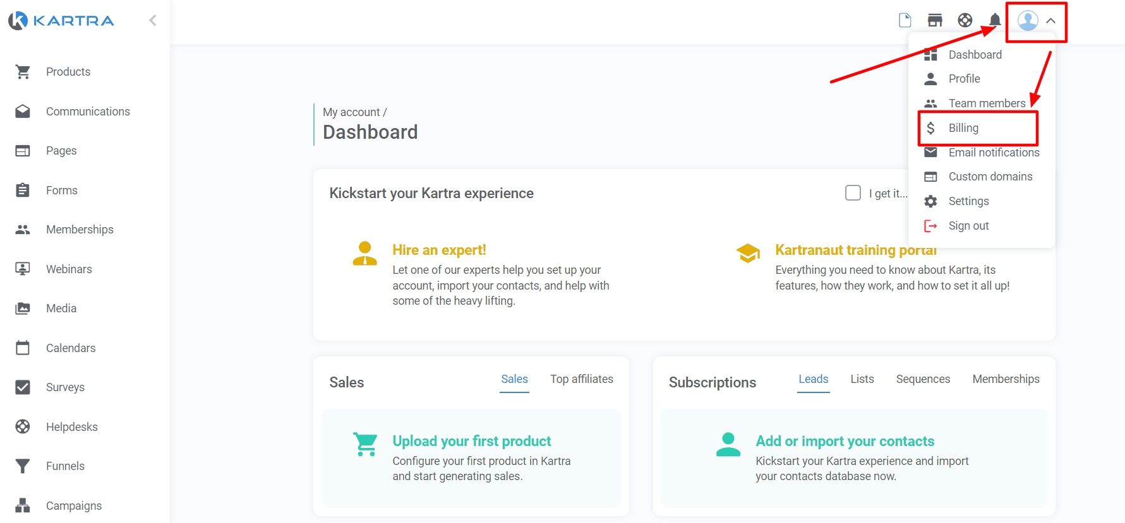Open the Funnels filter icon

coord(23,466)
